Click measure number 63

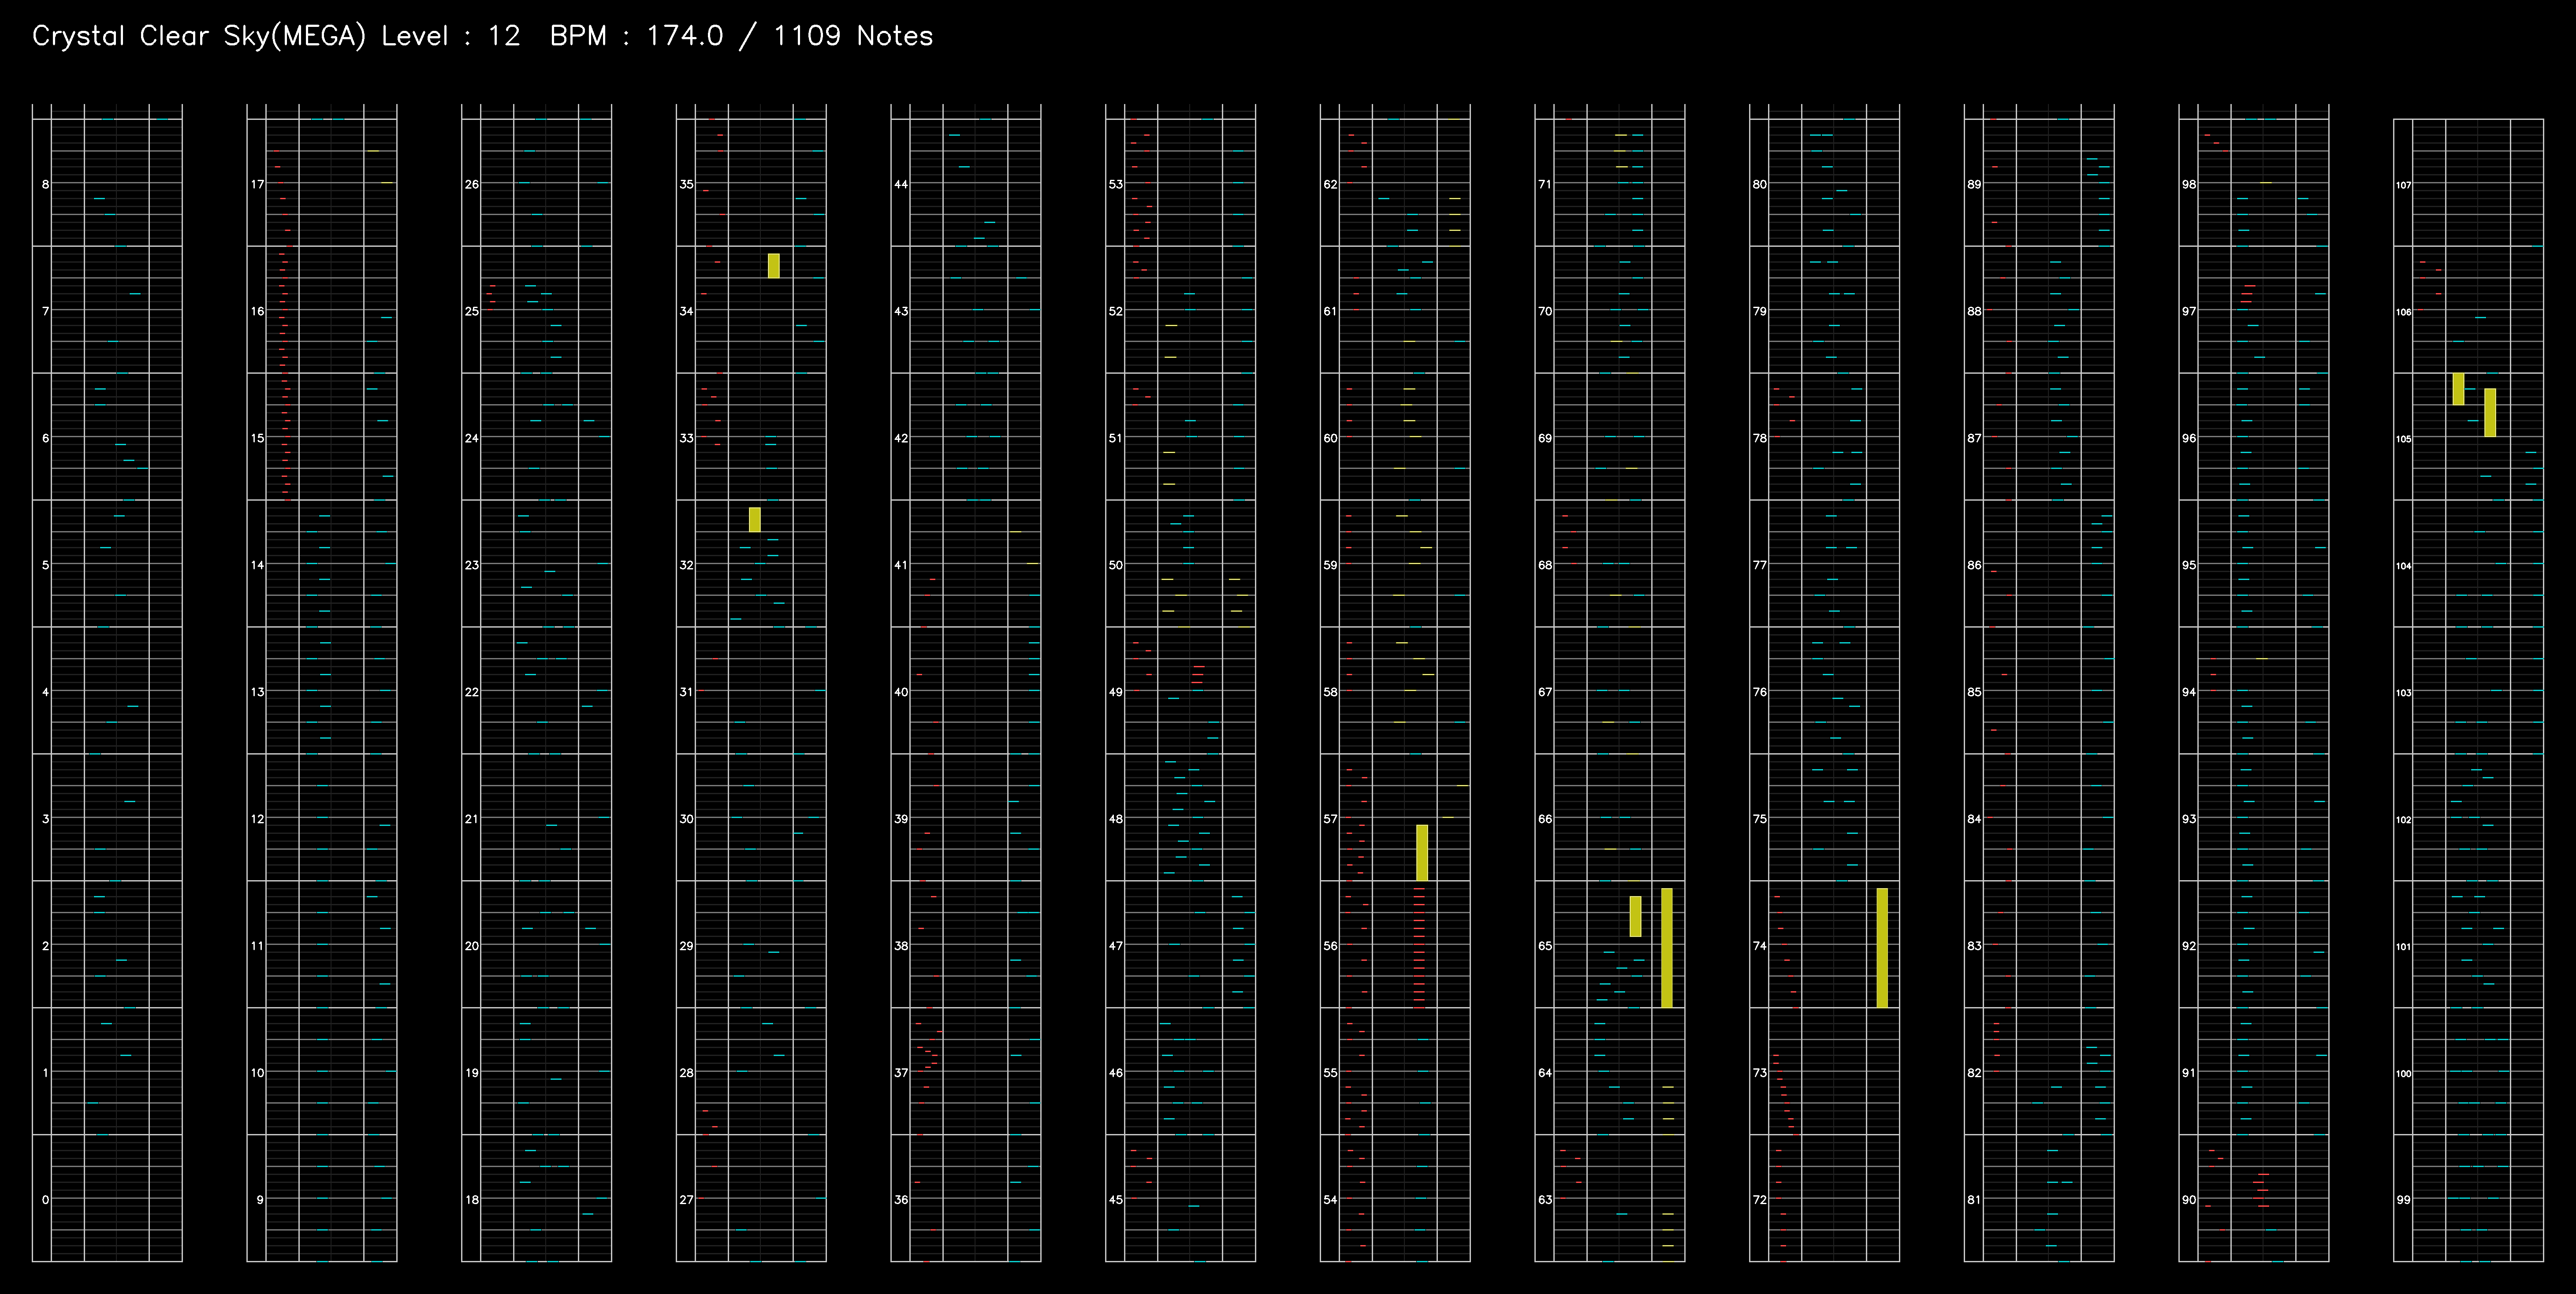pyautogui.click(x=1545, y=1199)
